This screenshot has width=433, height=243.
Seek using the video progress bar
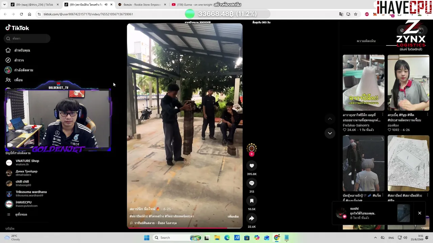(x=185, y=228)
